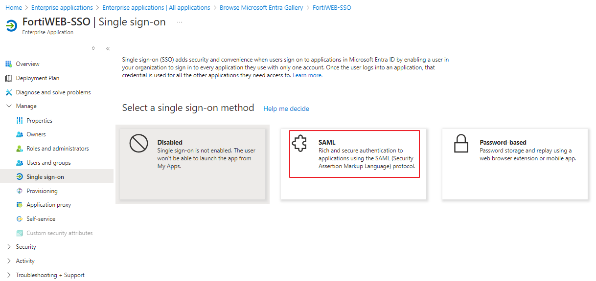This screenshot has width=596, height=281.
Task: Click the Help me decide link
Action: click(x=286, y=108)
